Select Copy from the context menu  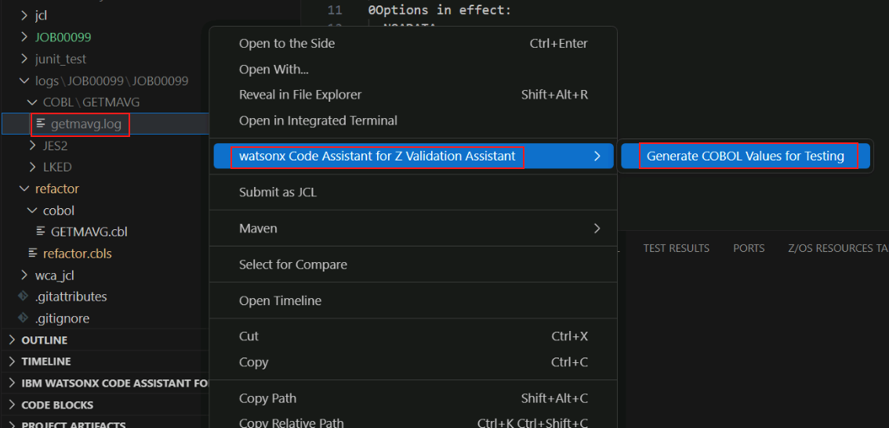pos(413,362)
